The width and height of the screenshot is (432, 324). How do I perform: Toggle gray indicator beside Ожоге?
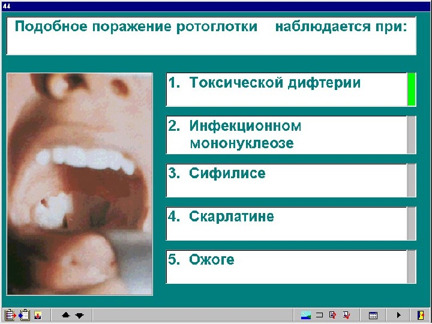coord(412,266)
